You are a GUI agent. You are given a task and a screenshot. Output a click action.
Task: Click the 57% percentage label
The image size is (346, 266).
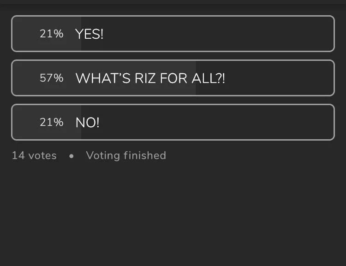point(51,78)
